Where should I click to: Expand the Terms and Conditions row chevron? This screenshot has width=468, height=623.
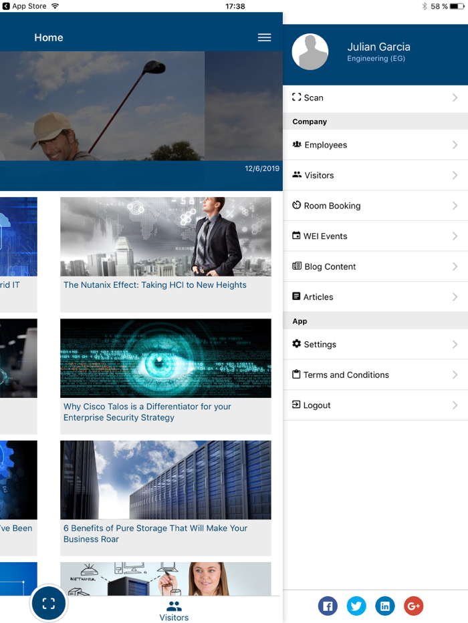[455, 375]
